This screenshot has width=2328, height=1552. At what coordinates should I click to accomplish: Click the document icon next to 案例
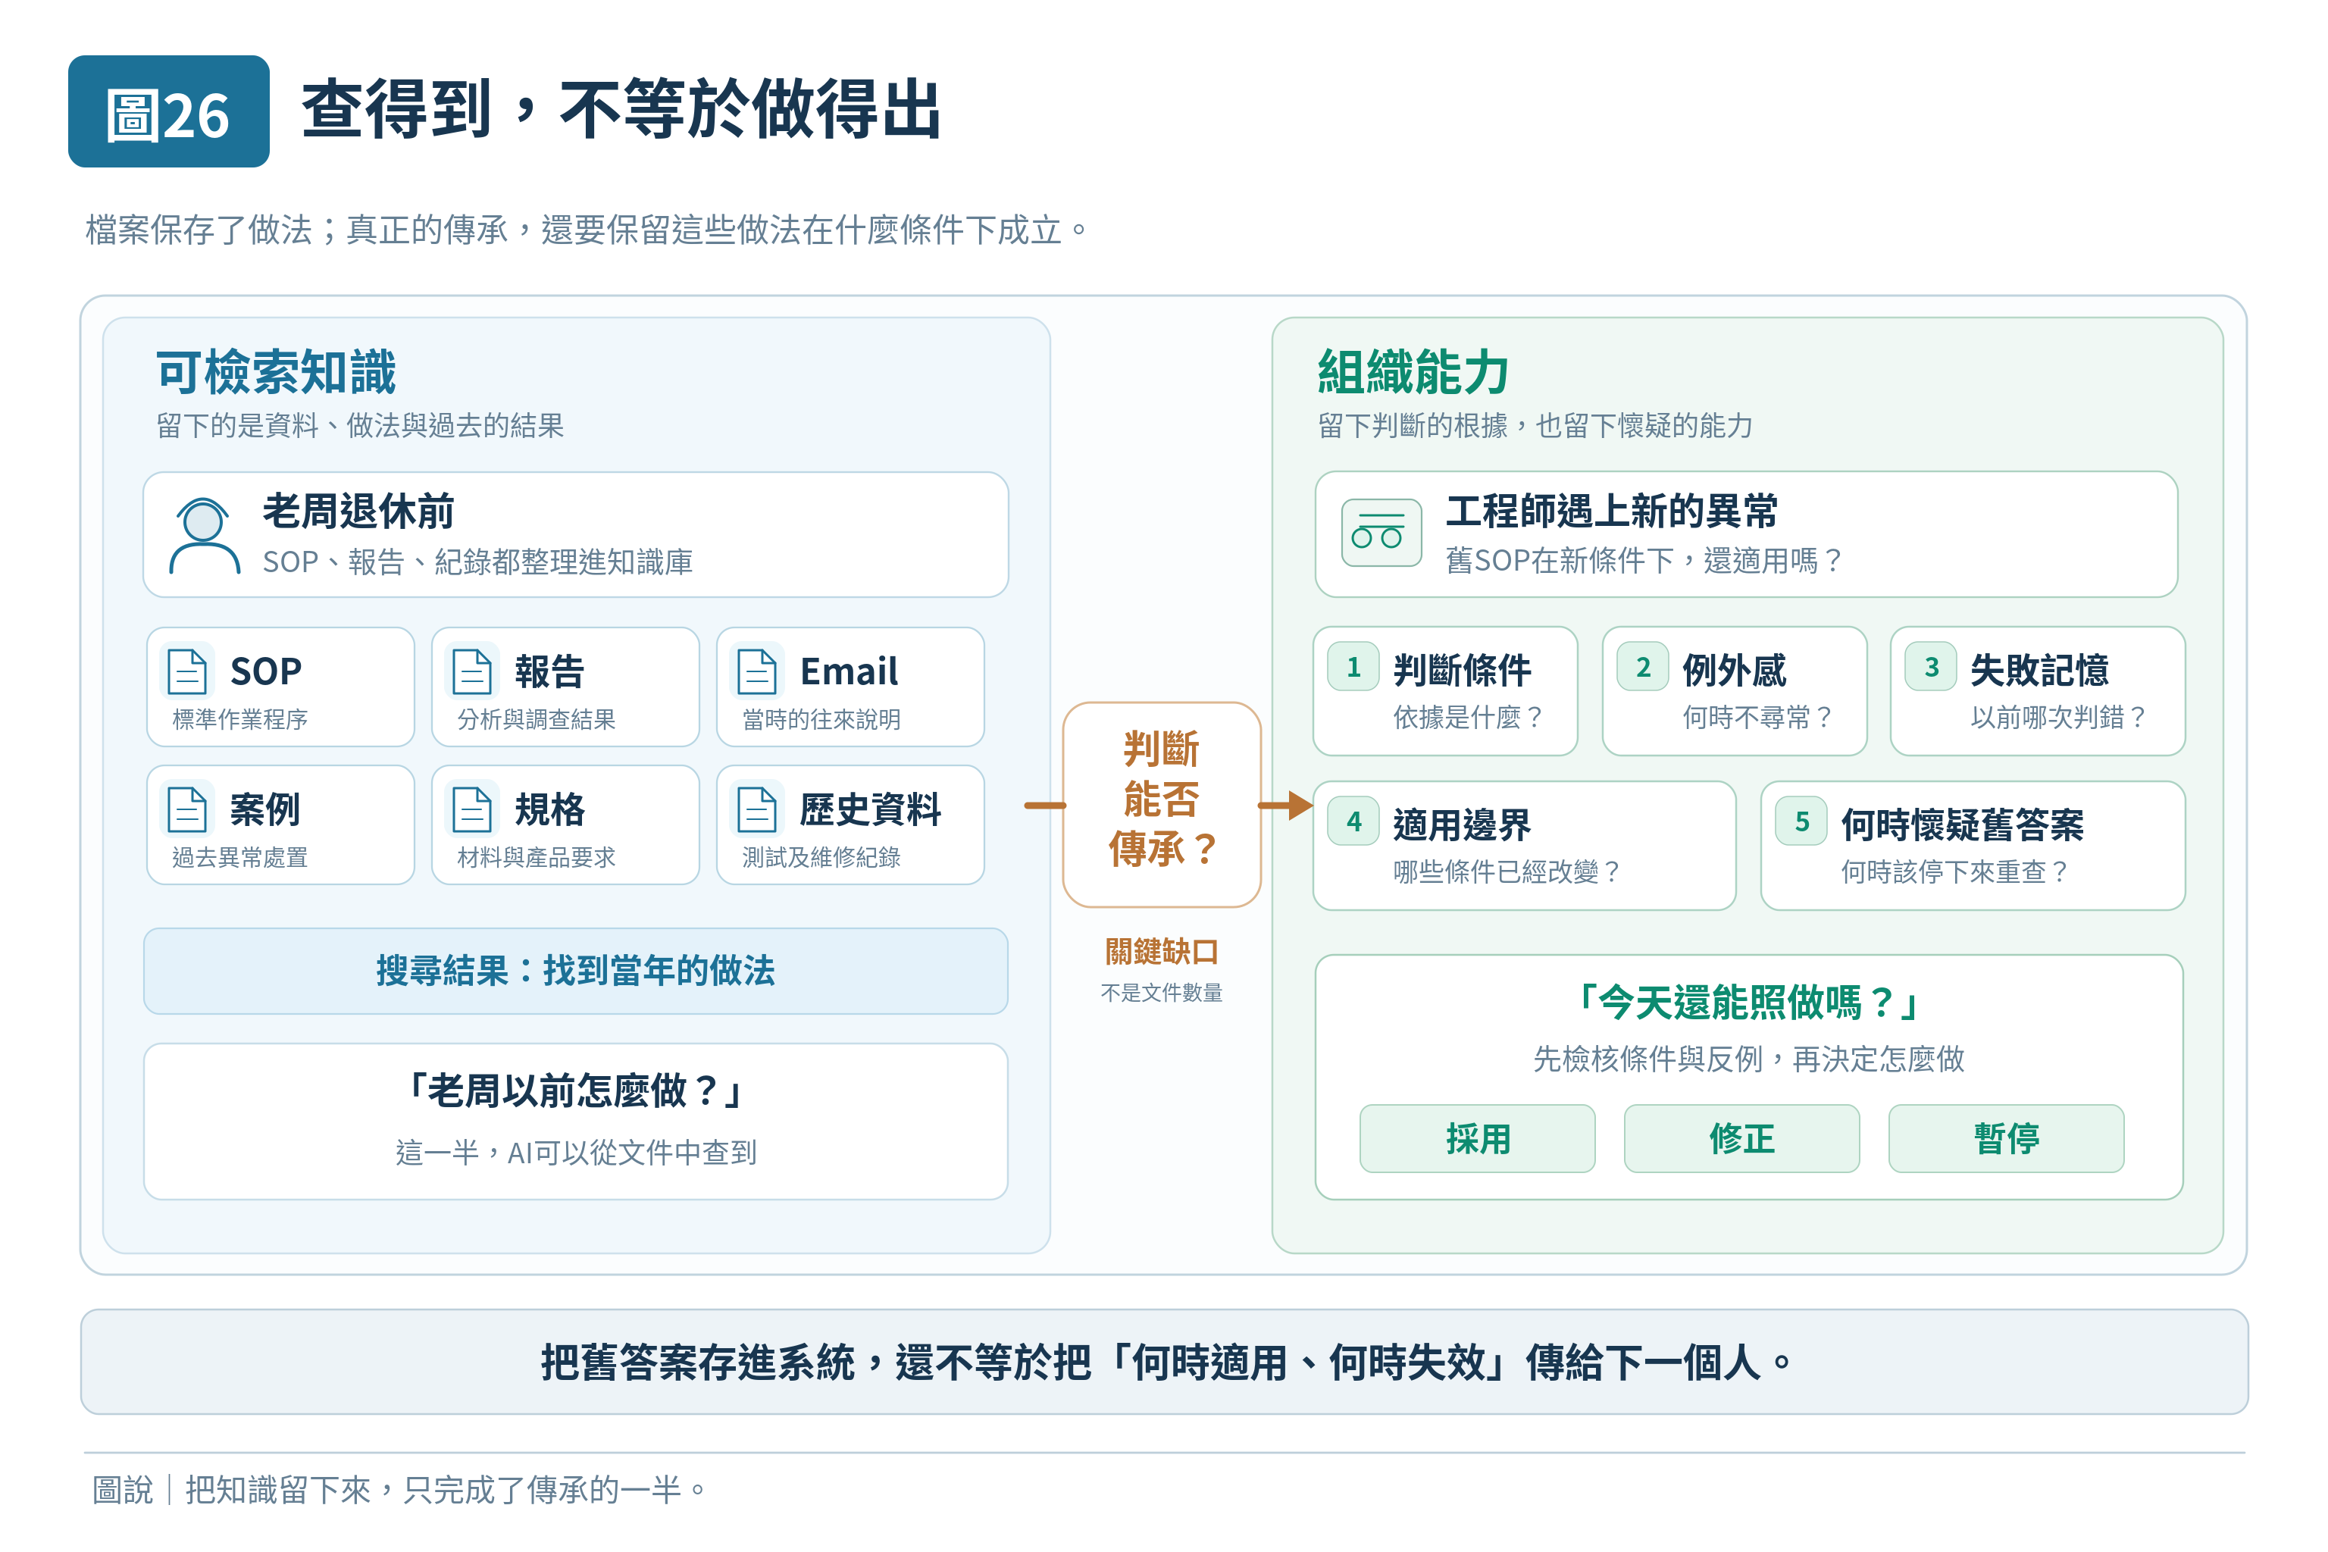click(x=187, y=809)
